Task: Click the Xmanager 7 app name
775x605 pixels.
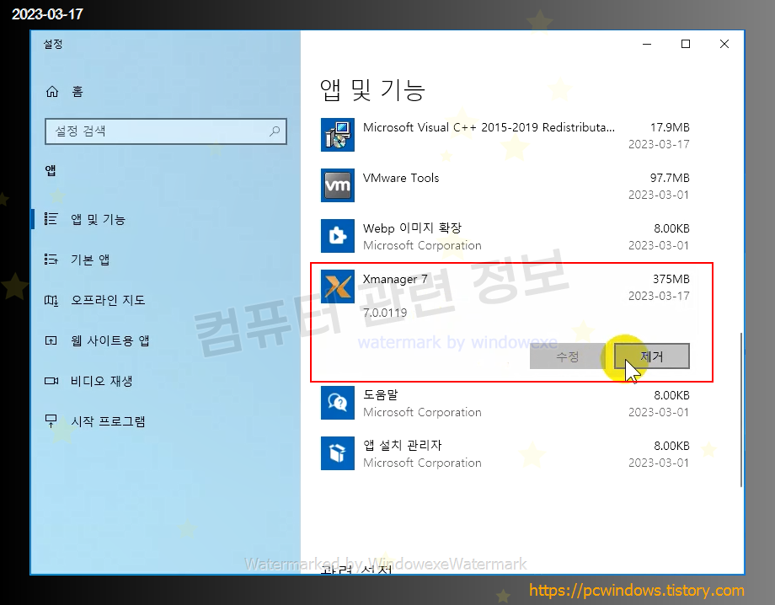Action: [395, 279]
